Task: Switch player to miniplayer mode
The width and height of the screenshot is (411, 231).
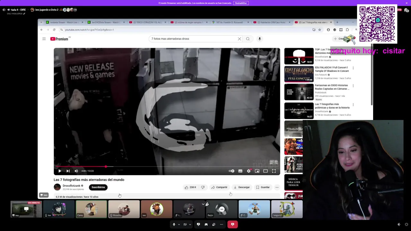Action: pyautogui.click(x=257, y=171)
